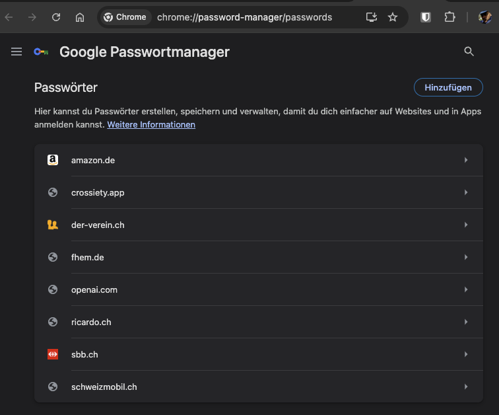499x415 pixels.
Task: Click the Hinzufügen button
Action: coord(448,87)
